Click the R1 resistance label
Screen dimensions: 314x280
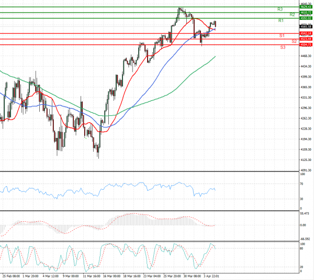[x=281, y=20]
